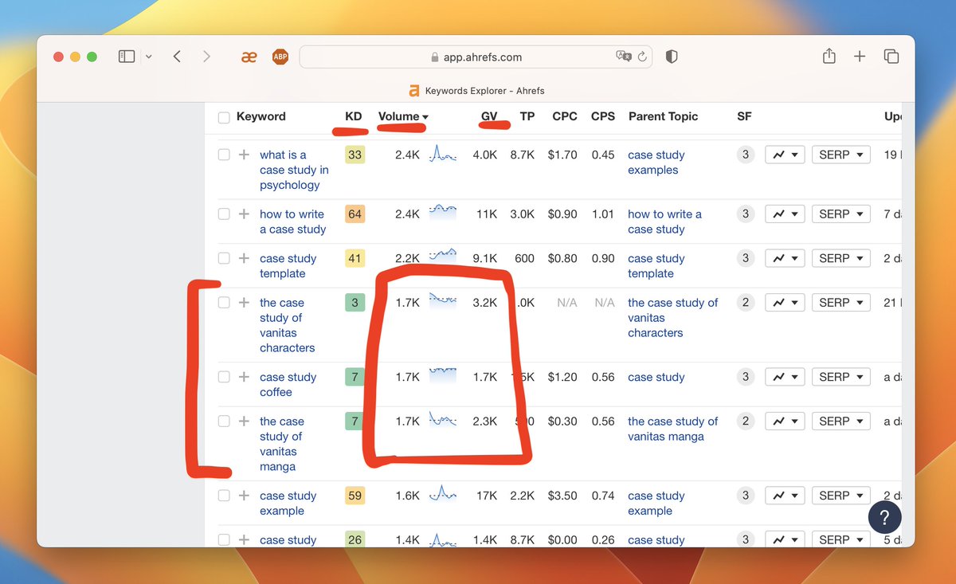
Task: Click the KD 33 badge for the psychology keyword
Action: click(355, 155)
